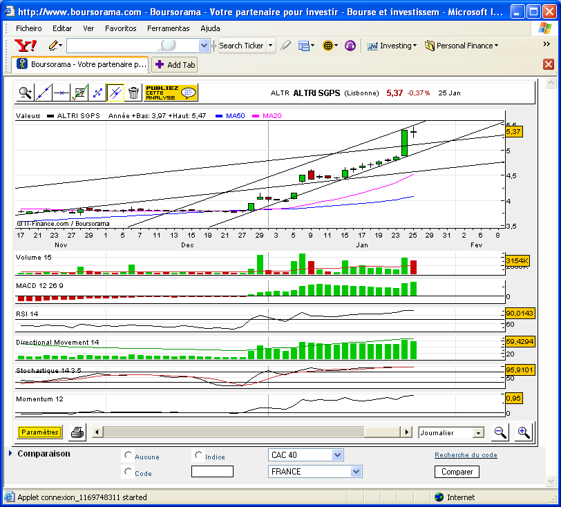Open the Ver menu
Image resolution: width=561 pixels, height=507 pixels.
pos(88,28)
